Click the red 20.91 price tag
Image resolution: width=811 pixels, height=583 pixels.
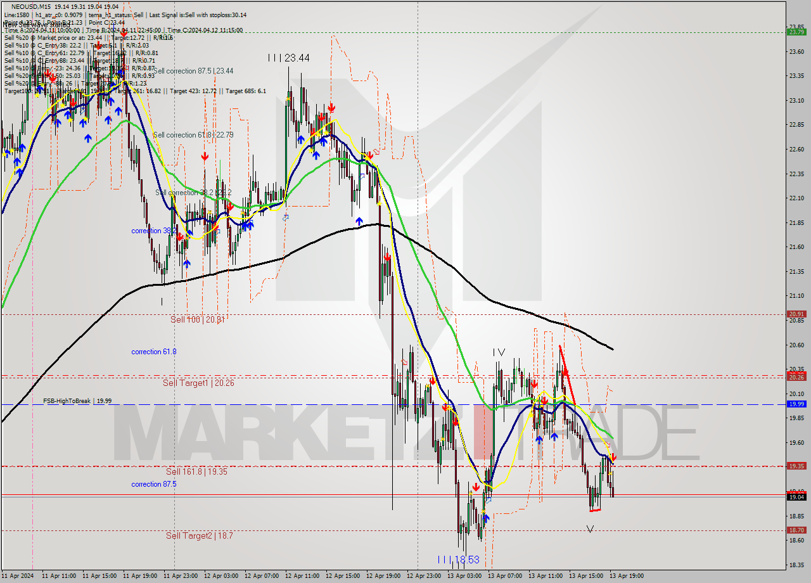pyautogui.click(x=796, y=314)
